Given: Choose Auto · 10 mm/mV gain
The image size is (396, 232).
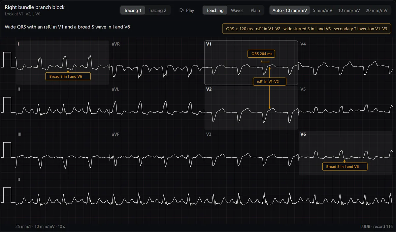Looking at the screenshot, I should click(290, 10).
